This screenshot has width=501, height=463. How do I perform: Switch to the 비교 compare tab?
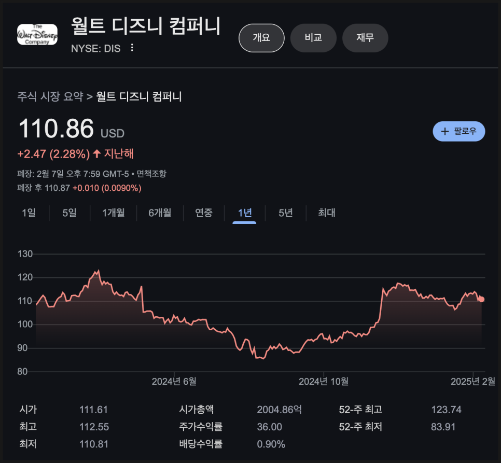point(313,38)
